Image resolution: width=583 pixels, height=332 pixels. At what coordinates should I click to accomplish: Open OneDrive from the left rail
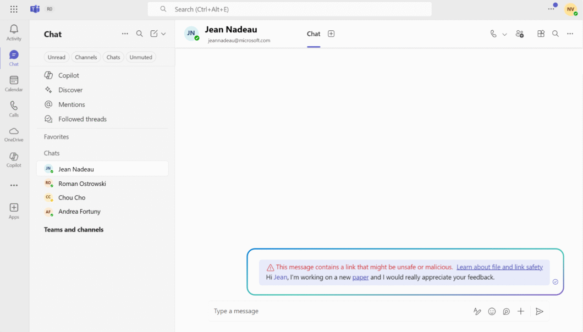[14, 134]
